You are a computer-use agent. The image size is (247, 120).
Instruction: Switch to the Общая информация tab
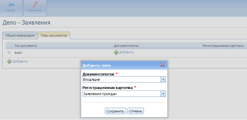pos(20,35)
